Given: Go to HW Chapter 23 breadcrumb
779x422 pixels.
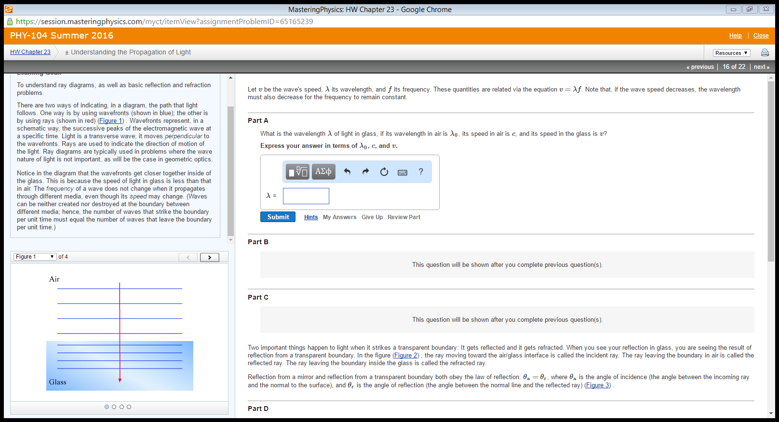Looking at the screenshot, I should pos(30,52).
